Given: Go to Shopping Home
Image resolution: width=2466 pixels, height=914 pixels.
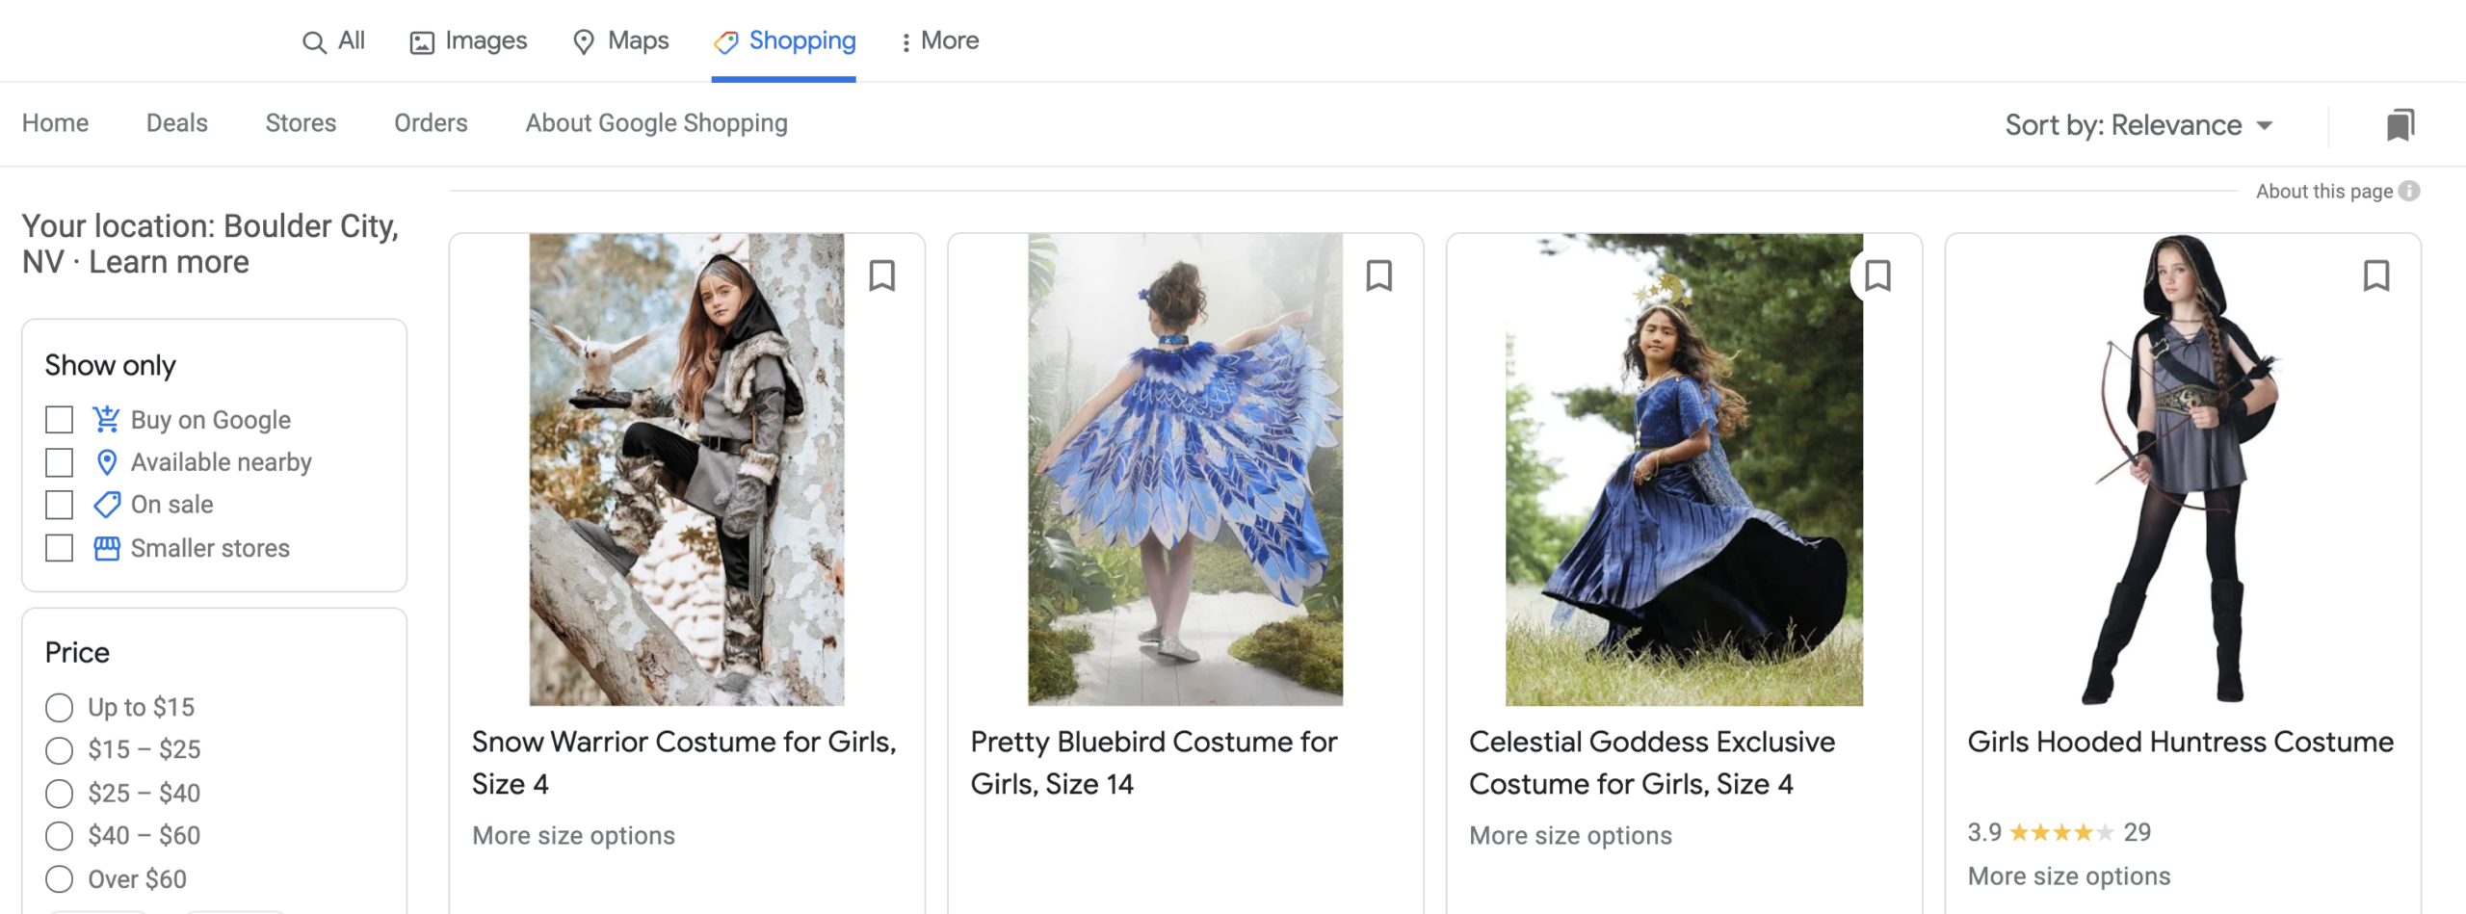Looking at the screenshot, I should pos(55,123).
